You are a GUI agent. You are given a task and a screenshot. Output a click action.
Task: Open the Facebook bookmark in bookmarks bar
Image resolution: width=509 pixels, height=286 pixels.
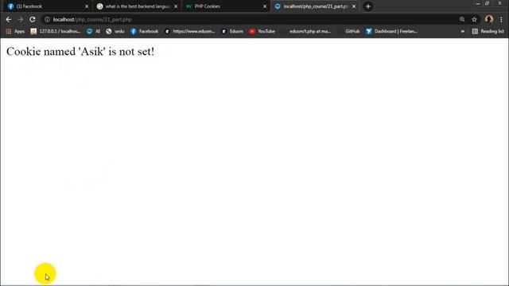(x=144, y=32)
